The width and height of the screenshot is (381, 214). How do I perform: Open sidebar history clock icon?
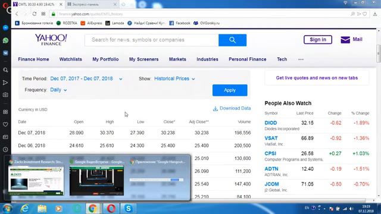(x=5, y=149)
